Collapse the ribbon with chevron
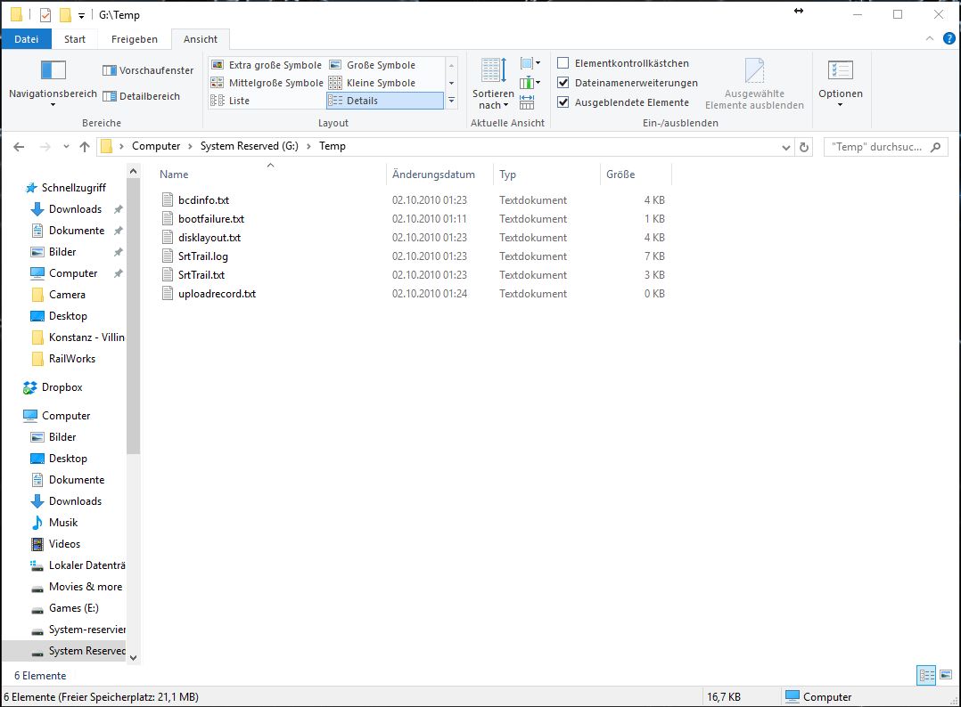Screen dimensions: 961x707 coord(930,38)
